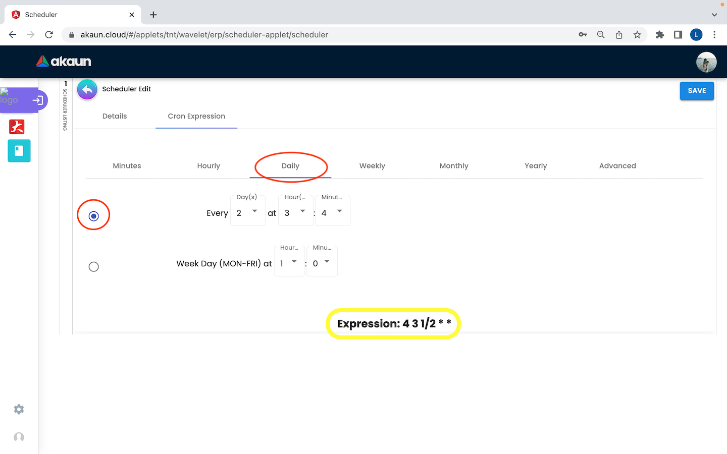Click the browser address bar
Viewport: 727px width, 454px height.
pos(323,35)
